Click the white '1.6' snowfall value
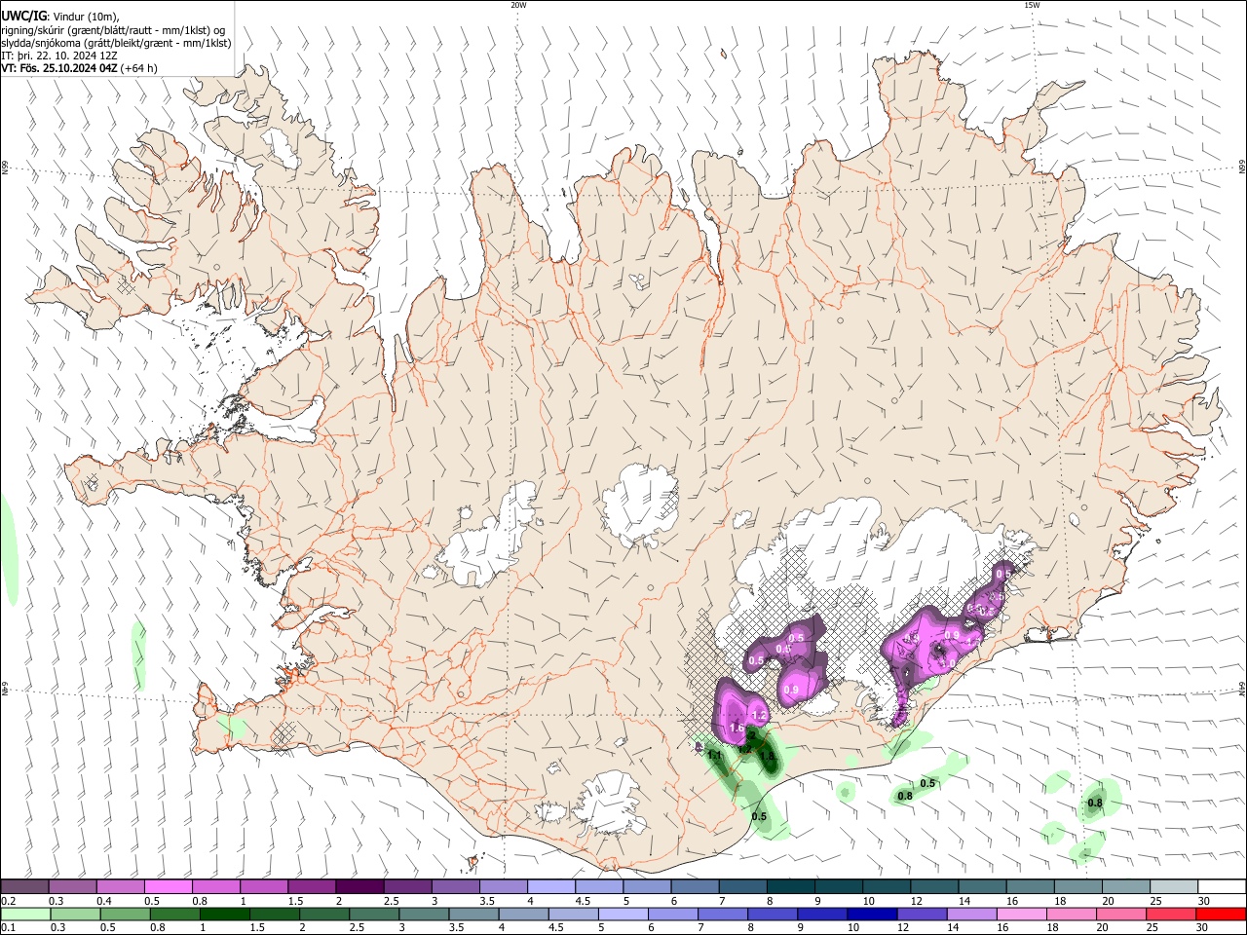 point(737,729)
